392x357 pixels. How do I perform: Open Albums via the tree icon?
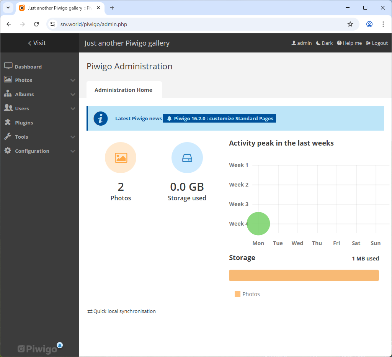8,94
